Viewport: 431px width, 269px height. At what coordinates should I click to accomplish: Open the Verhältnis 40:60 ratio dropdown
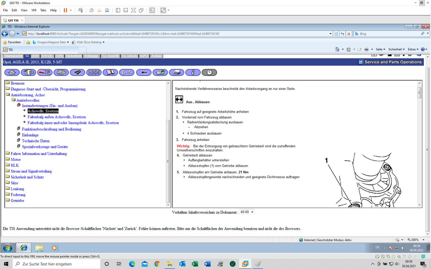[247, 212]
